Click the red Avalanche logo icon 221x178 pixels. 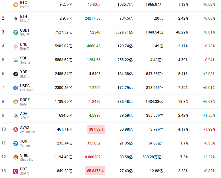[x=16, y=129]
